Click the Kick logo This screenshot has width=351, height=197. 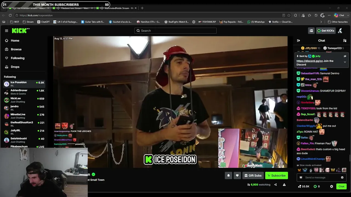tap(21, 30)
